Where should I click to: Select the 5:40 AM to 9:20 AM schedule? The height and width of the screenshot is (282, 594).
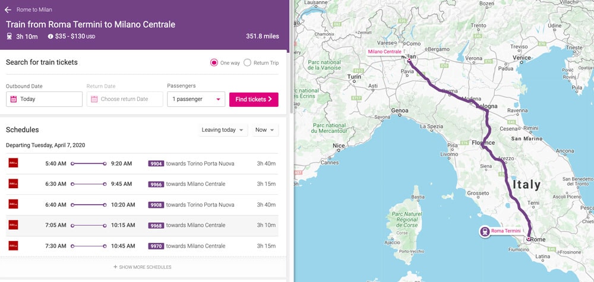(143, 163)
